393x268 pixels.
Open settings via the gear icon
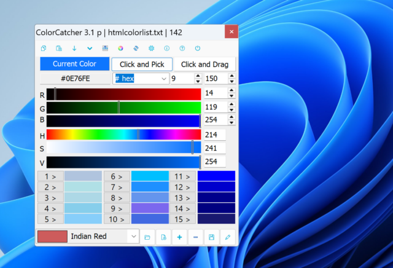[152, 48]
